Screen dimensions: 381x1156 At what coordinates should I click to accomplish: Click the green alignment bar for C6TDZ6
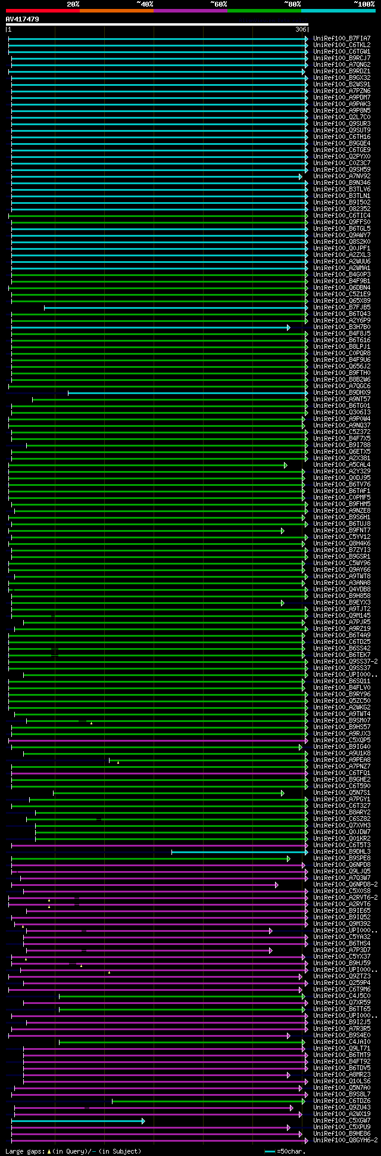207,1101
